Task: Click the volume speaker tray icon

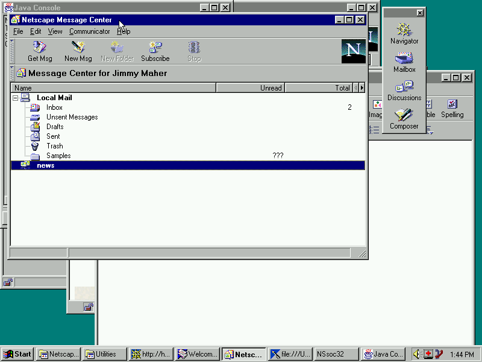Action: tap(416, 354)
